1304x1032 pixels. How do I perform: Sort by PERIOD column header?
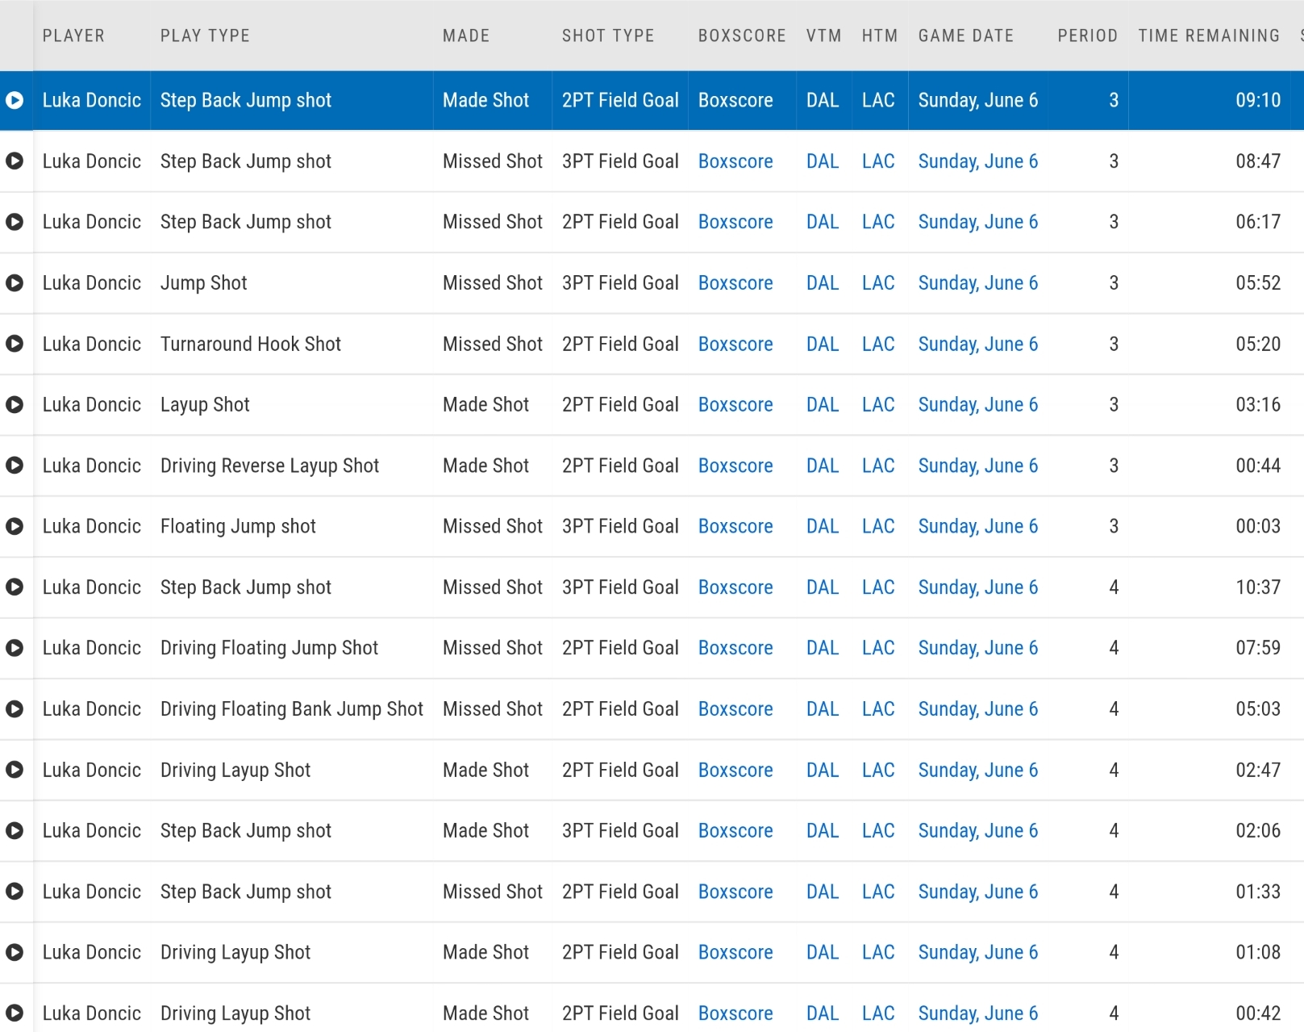click(1088, 36)
